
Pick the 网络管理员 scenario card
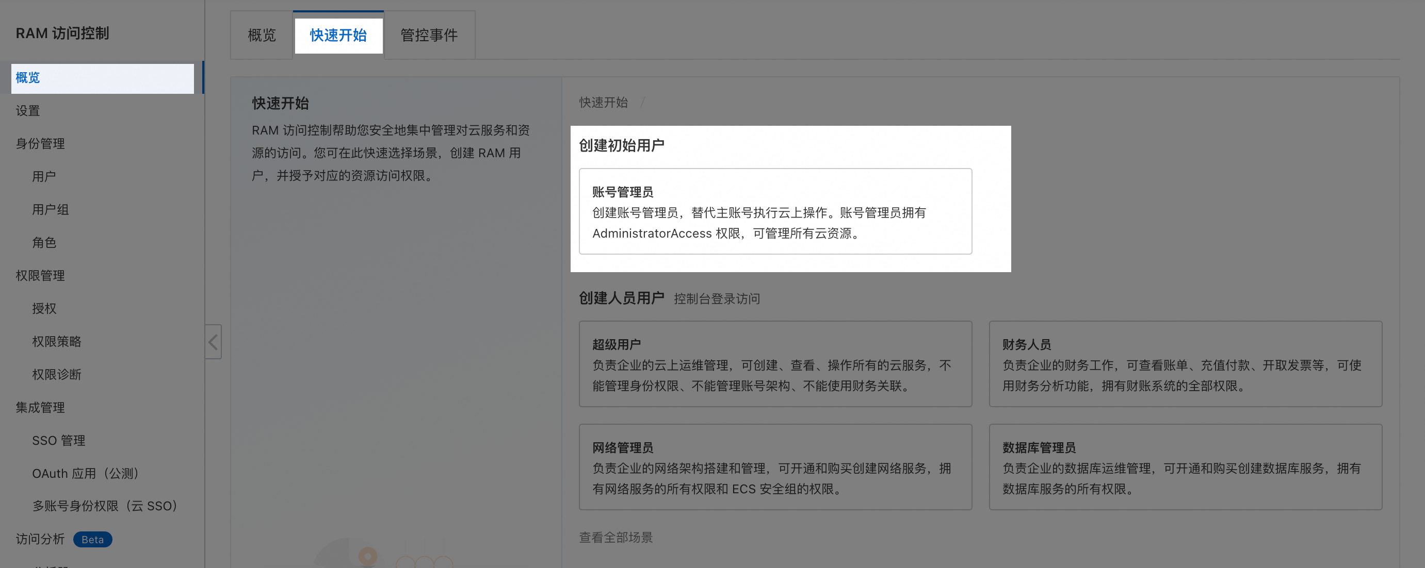pyautogui.click(x=775, y=467)
